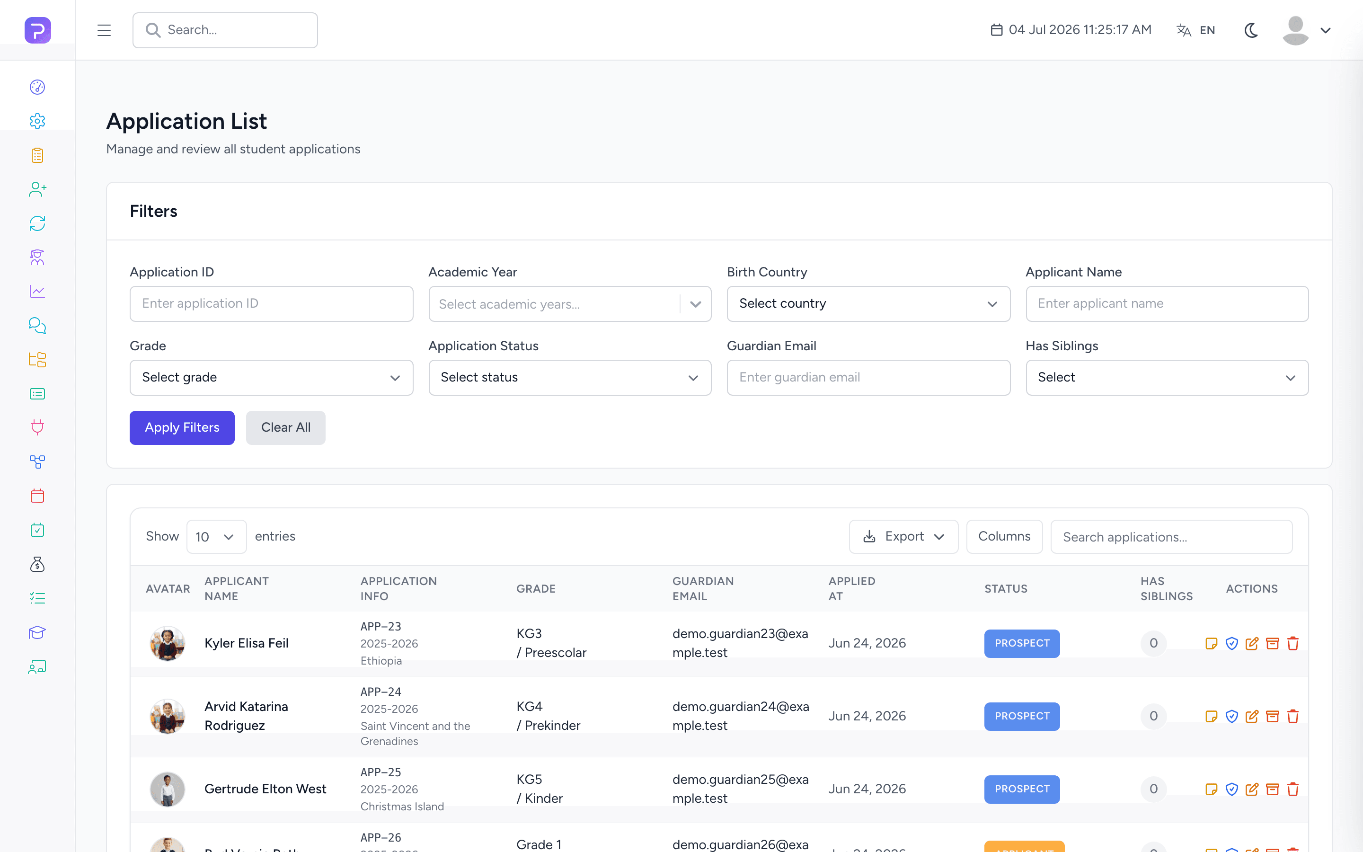Click the Gertrude Elton West name
Screen dimensions: 1363x852
coord(266,789)
